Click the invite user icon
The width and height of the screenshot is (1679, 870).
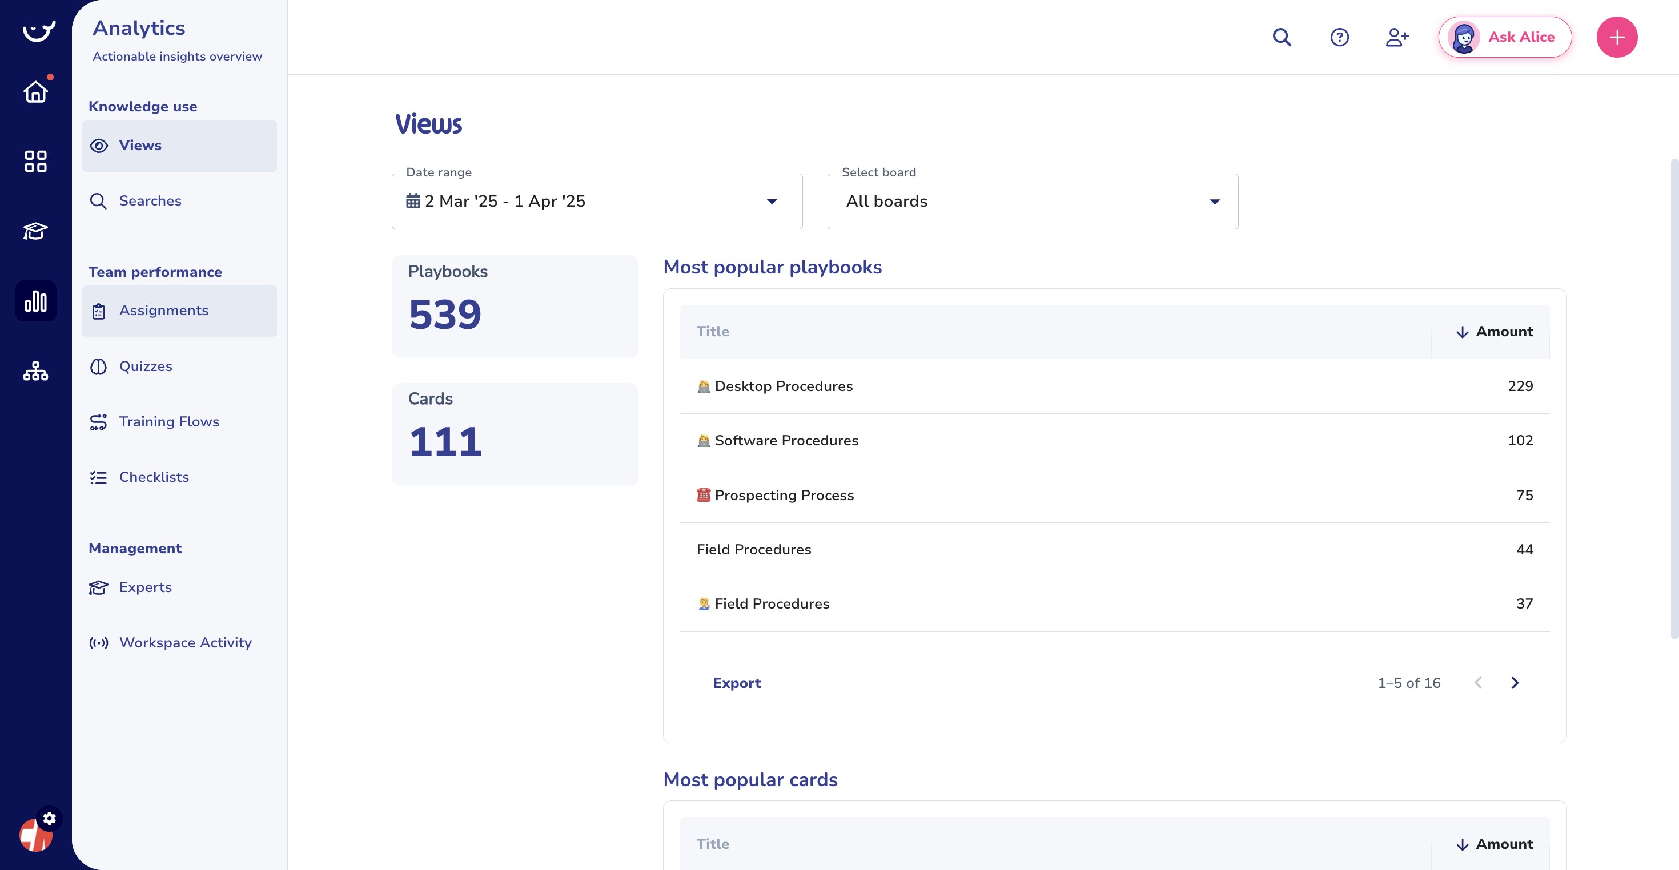point(1397,37)
